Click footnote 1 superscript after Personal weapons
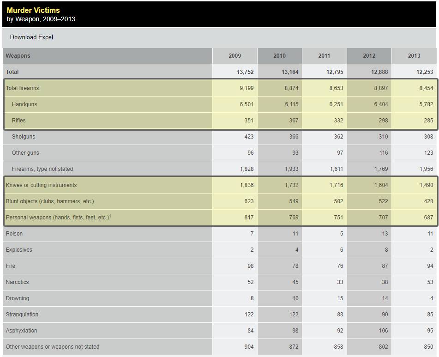Viewport: 439px width, 357px height. 110,216
